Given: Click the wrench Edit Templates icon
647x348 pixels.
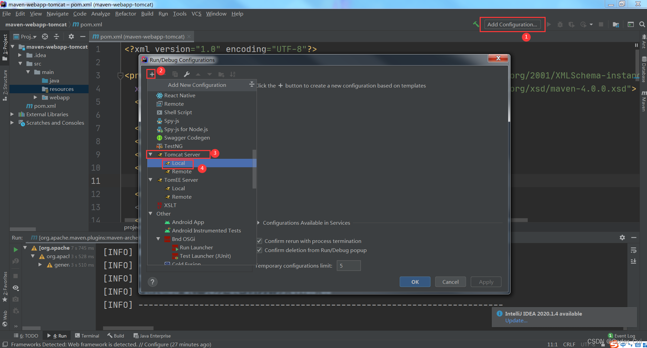Looking at the screenshot, I should [187, 74].
